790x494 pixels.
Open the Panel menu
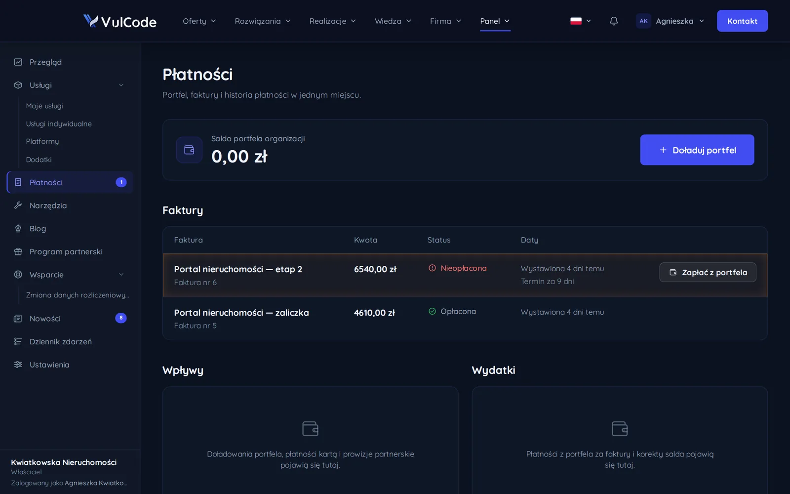click(495, 21)
